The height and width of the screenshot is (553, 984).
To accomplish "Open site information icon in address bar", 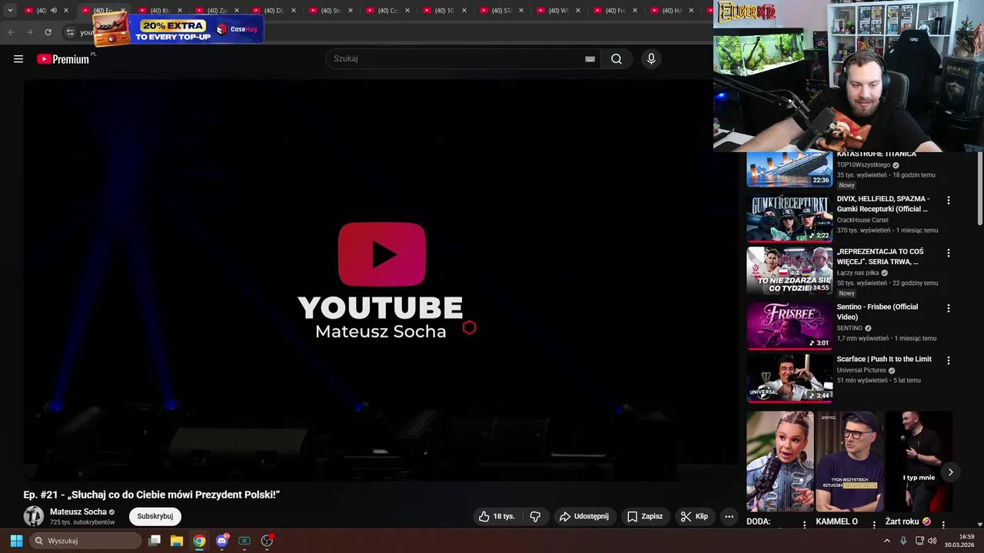I will (x=70, y=32).
